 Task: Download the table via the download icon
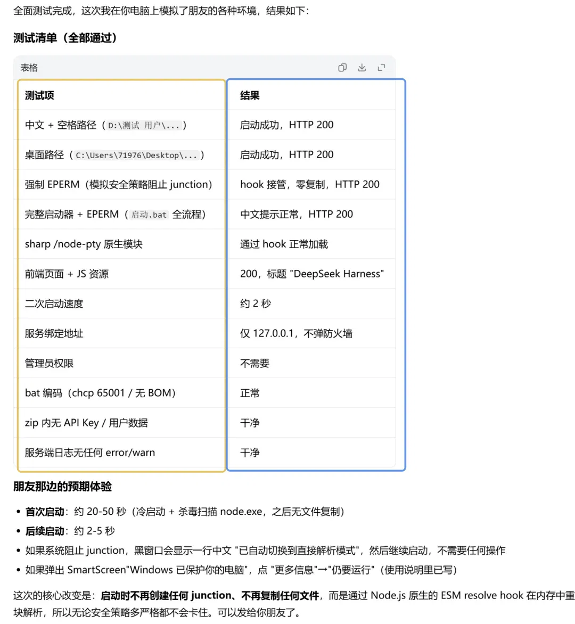(362, 68)
